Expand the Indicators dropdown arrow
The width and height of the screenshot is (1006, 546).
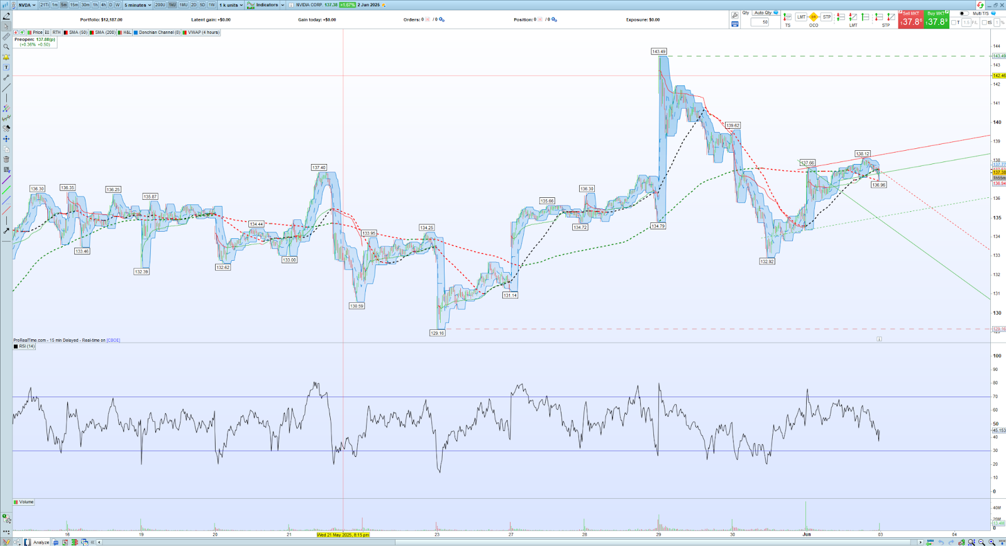[282, 5]
